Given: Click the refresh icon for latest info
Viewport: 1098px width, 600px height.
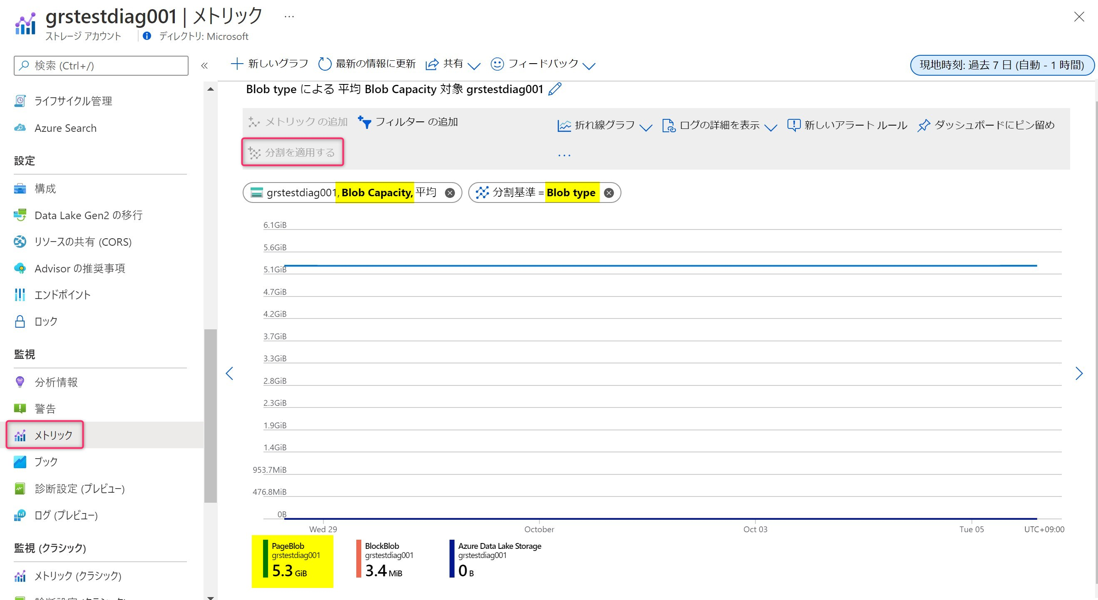Looking at the screenshot, I should [324, 64].
